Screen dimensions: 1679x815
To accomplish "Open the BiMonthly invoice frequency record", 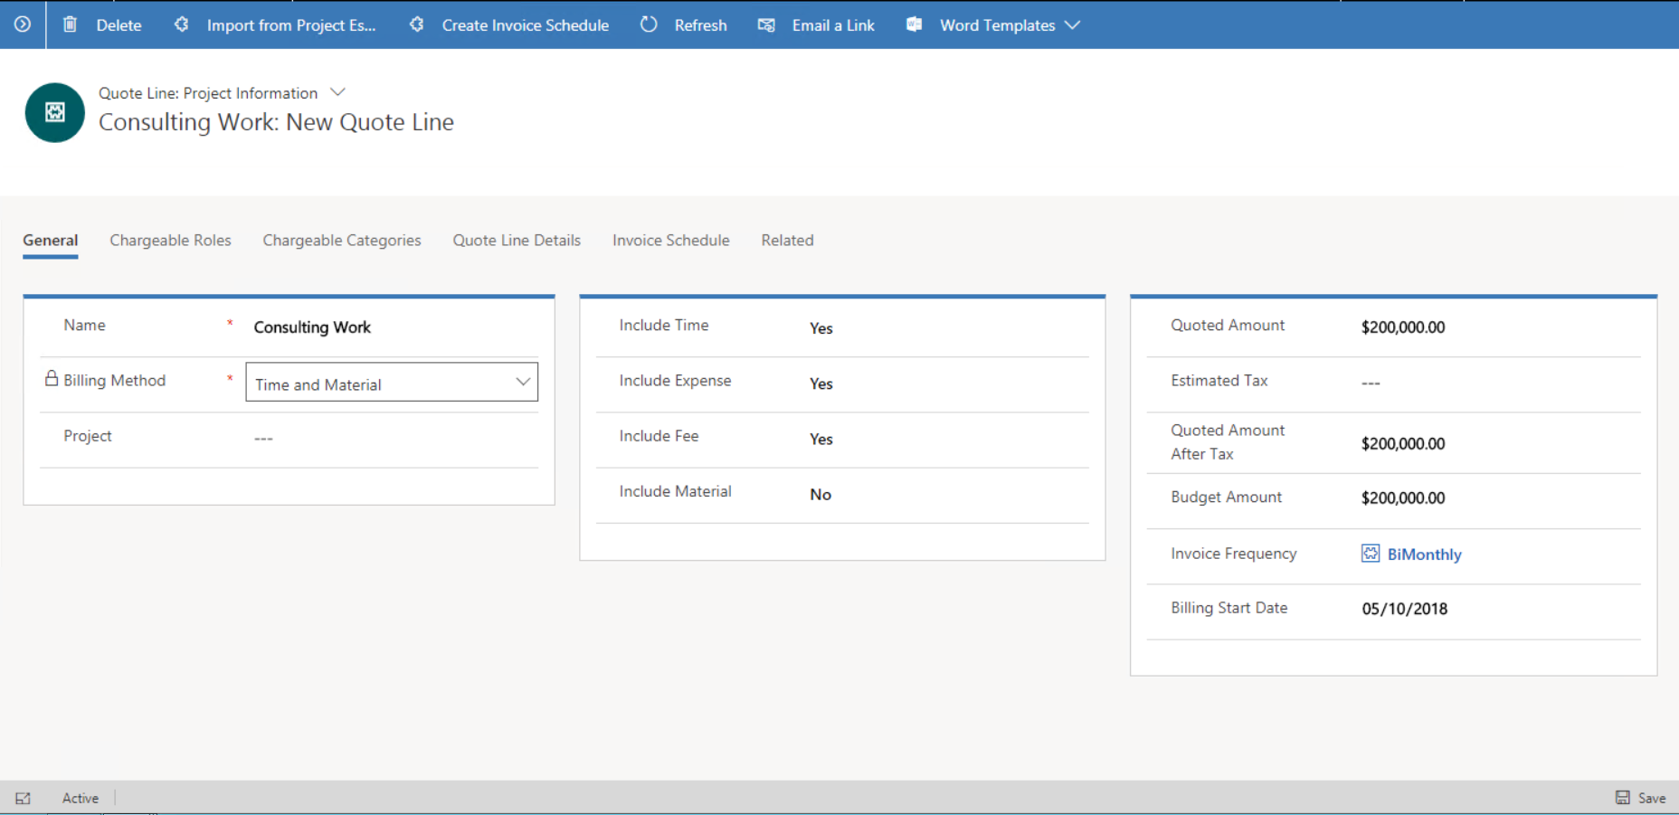I will (1425, 554).
